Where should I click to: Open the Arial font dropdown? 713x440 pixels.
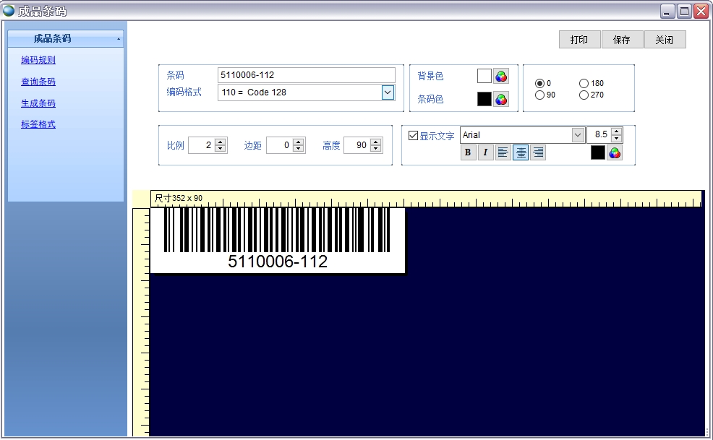(577, 134)
